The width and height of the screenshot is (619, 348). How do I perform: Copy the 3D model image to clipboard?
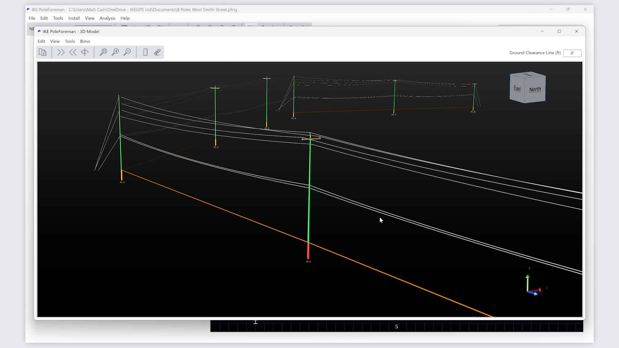click(43, 52)
